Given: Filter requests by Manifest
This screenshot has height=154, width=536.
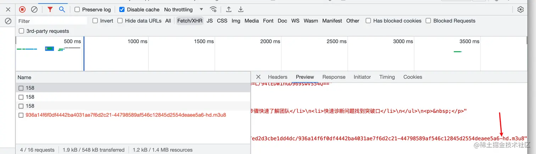Looking at the screenshot, I should point(332,21).
